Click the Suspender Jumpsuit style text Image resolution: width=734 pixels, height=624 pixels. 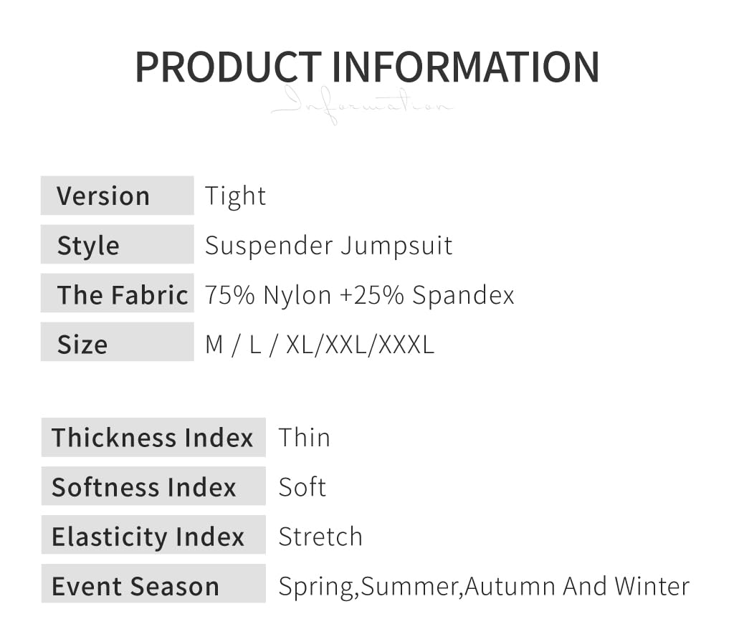click(x=328, y=245)
